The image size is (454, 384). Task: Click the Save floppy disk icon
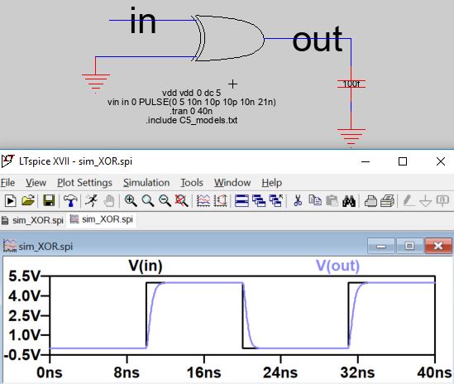49,200
